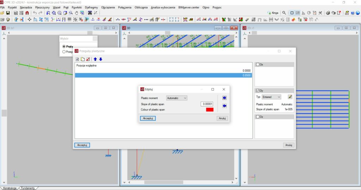Viewport: 361px width, 190px height.
Task: Uncheck the Oy checkbox
Action: tap(258, 91)
